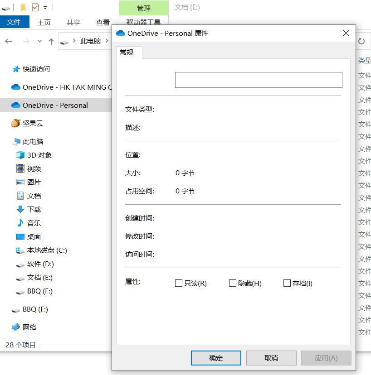Select 3D 对象 folder label
Screen dimensions: 371x375
(x=39, y=155)
